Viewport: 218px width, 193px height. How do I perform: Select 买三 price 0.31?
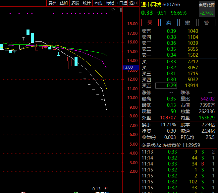171,74
